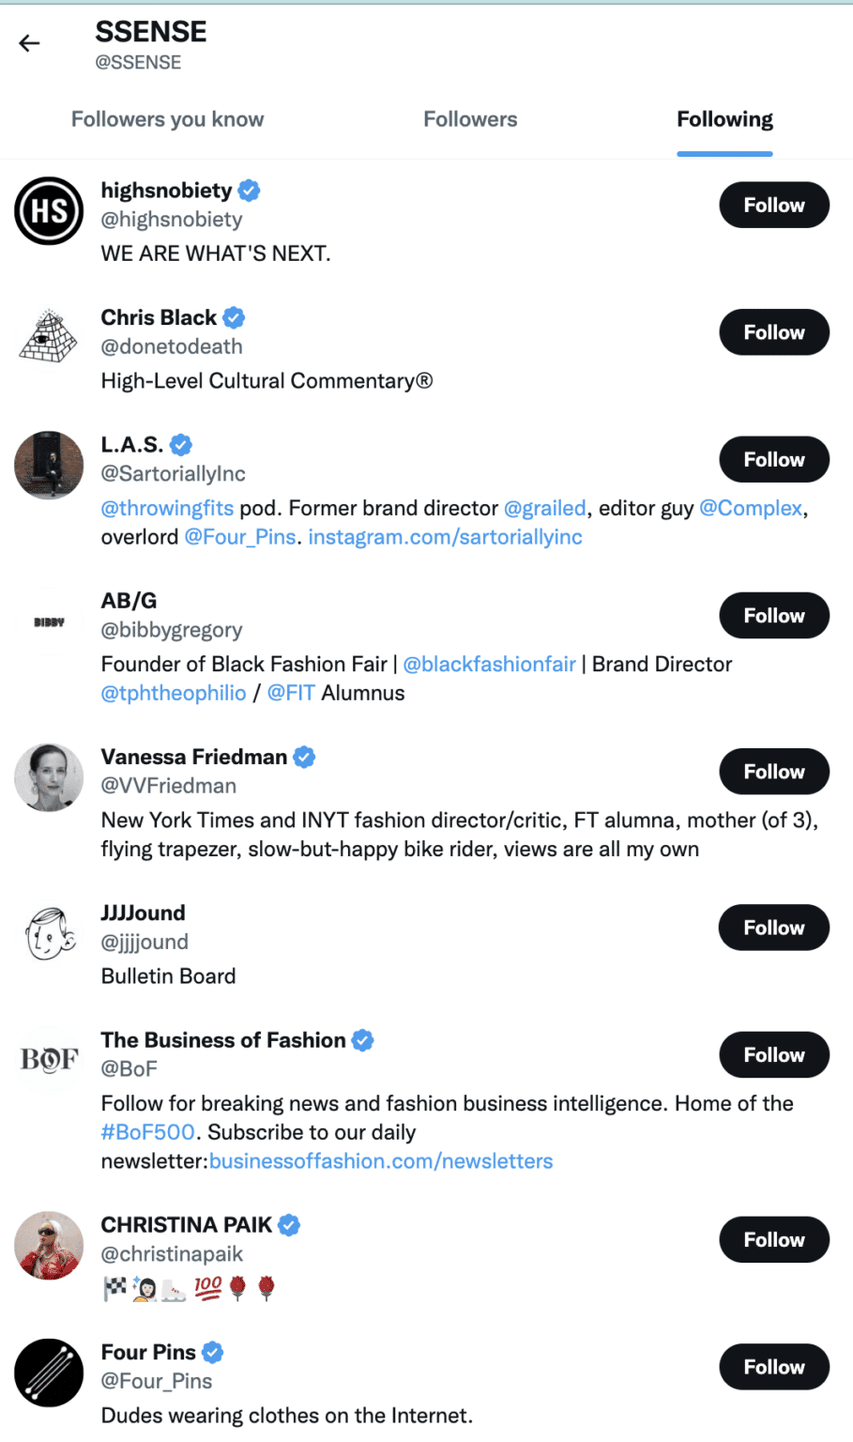The height and width of the screenshot is (1442, 853).
Task: Click the verified badge beside Chris Black
Action: 233,317
